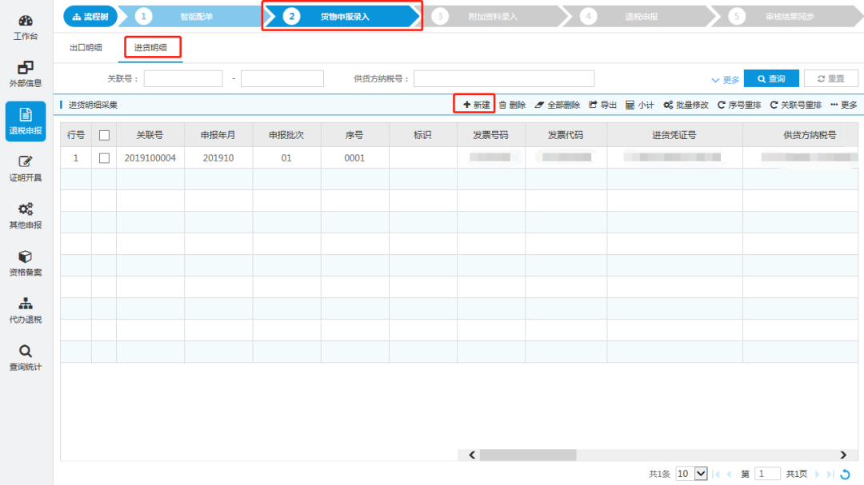This screenshot has height=485, width=864.
Task: Click 序号重排 reorder toolbar item
Action: point(739,105)
